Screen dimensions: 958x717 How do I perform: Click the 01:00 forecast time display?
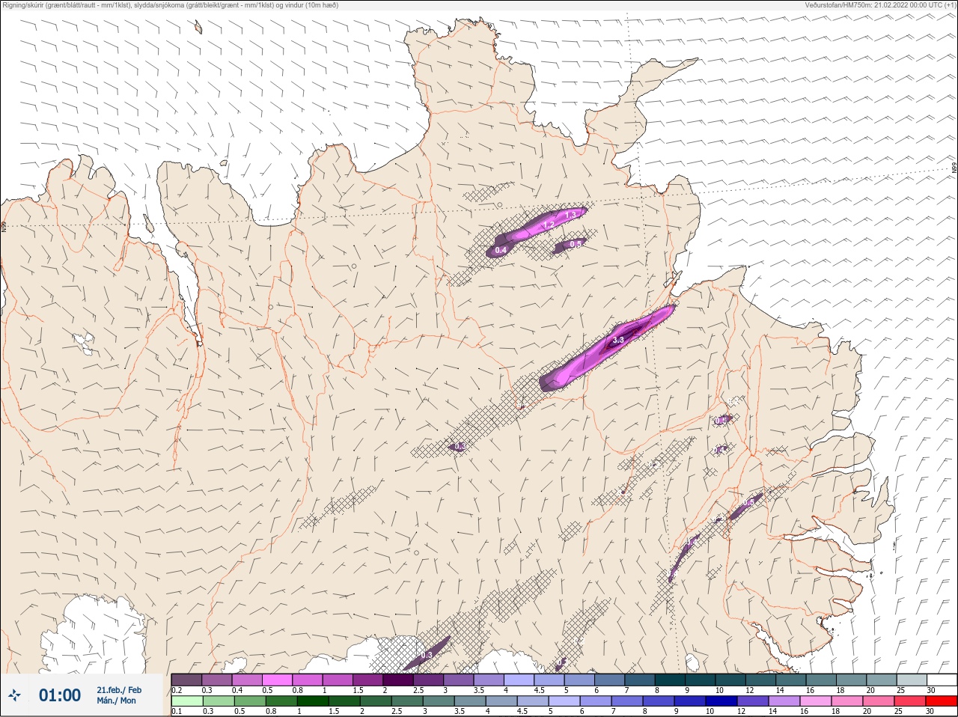60,696
